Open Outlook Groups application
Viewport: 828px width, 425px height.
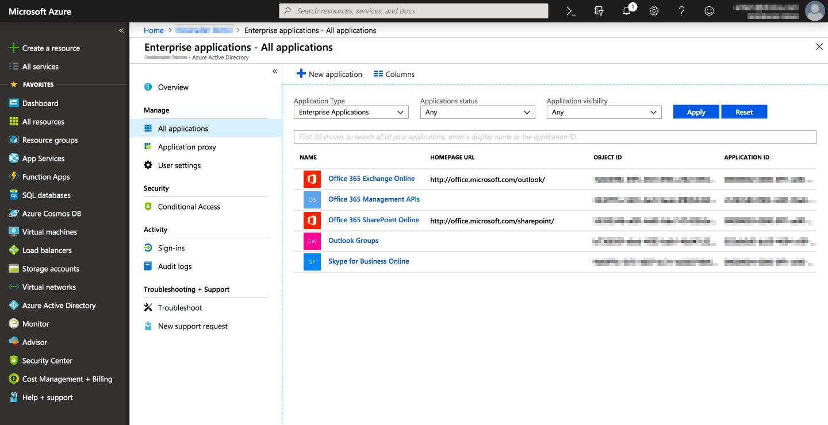pyautogui.click(x=353, y=241)
